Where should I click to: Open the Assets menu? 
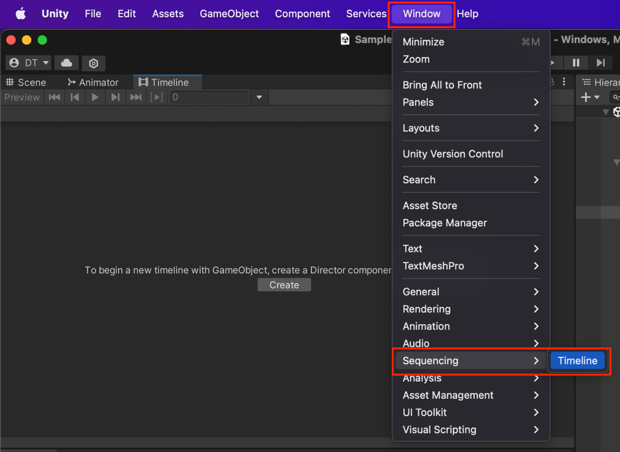click(x=168, y=14)
